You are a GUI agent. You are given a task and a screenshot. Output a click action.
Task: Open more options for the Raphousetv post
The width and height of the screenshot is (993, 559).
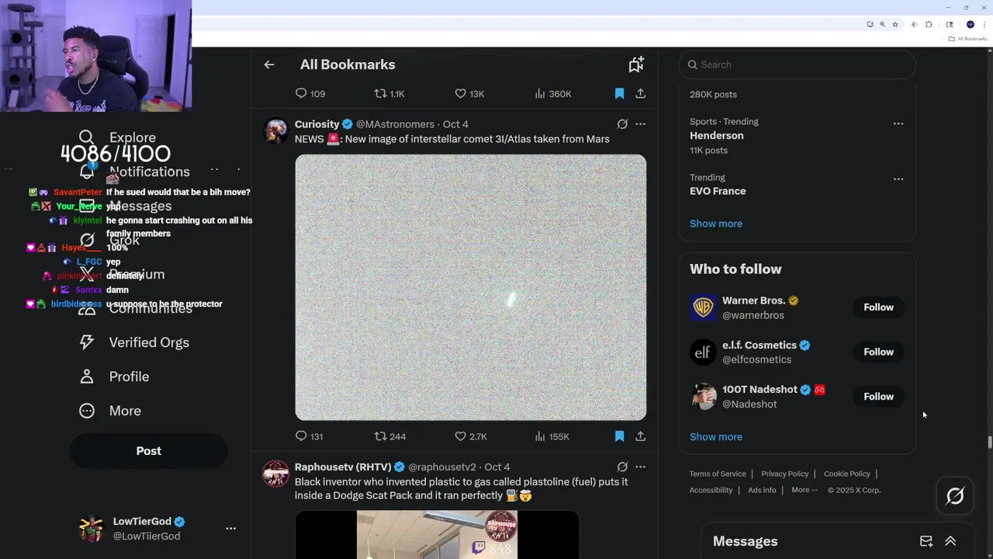640,467
